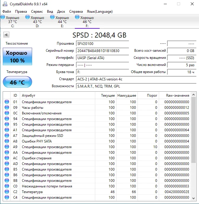Click the previous disk arrow button
The width and height of the screenshot is (199, 204).
tap(6, 35)
